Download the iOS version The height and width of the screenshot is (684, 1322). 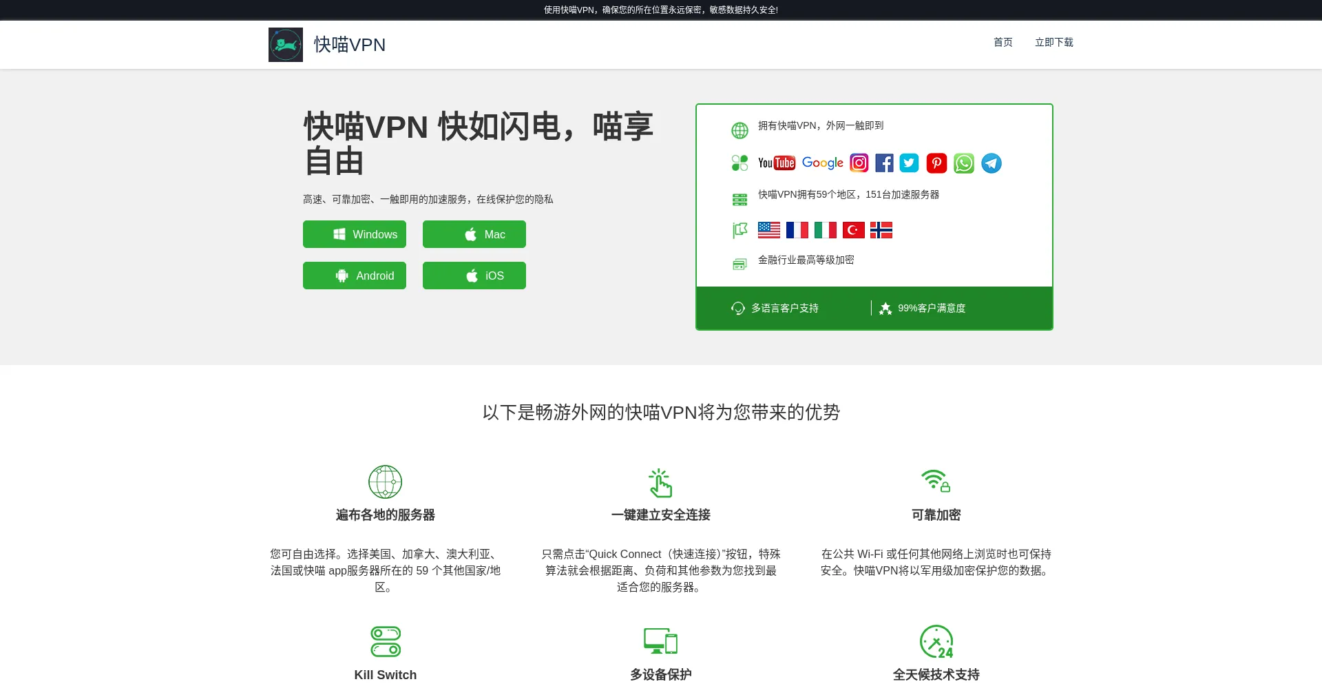[474, 276]
